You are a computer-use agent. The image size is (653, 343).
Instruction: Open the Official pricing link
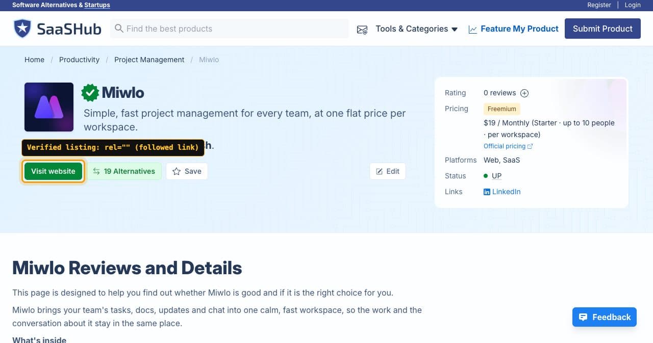[x=508, y=146]
